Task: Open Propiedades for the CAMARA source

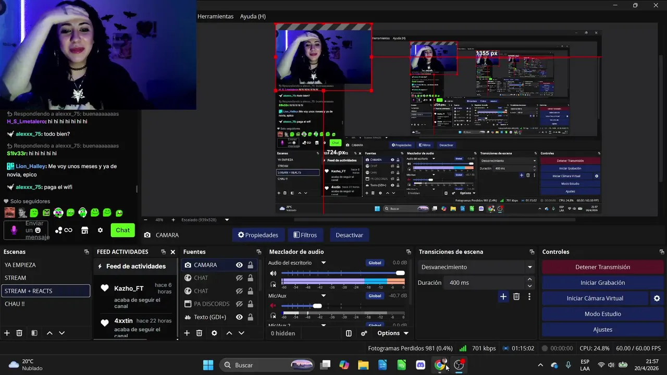Action: point(258,235)
